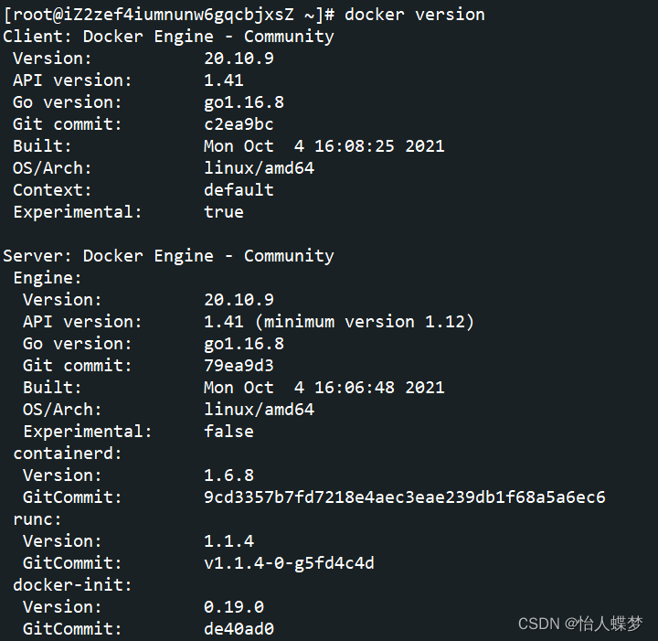Click client Git commit c2ea9bc
Viewport: 658px width, 641px height.
point(239,124)
